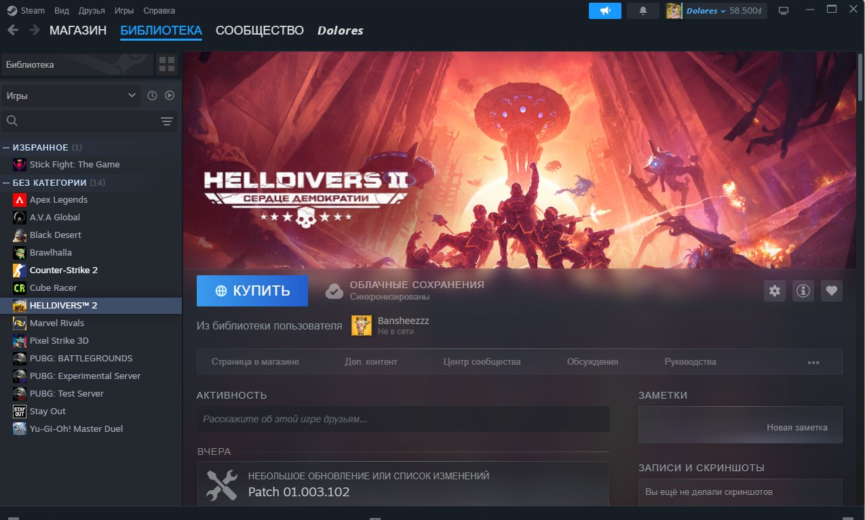Screen dimensions: 865x520
Task: Select HELLDIVERS 2 in library list
Action: [x=91, y=306]
